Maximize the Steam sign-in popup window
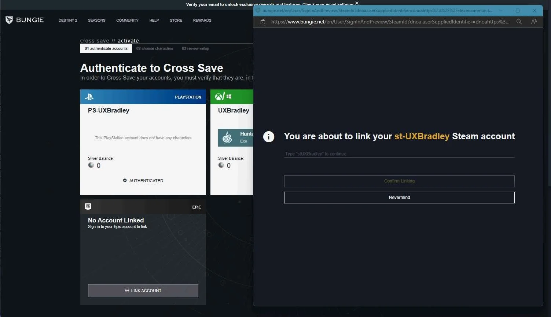Viewport: 551px width, 317px height. pyautogui.click(x=518, y=11)
